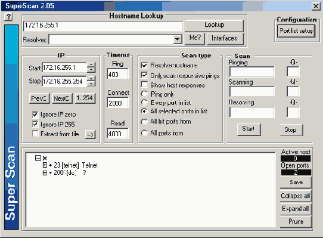Increase the Start IP with up stepper
323x238 pixels.
point(91,65)
